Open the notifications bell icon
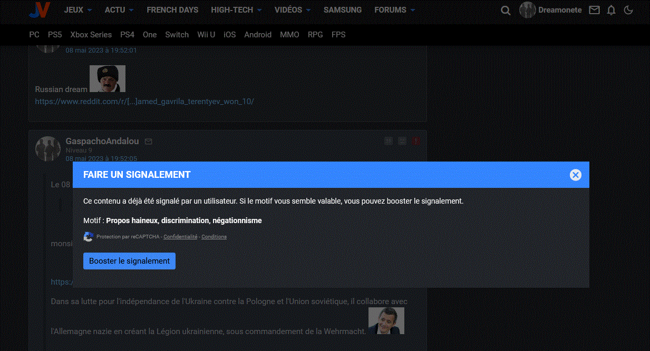Screen dimensions: 650x351 pos(611,10)
